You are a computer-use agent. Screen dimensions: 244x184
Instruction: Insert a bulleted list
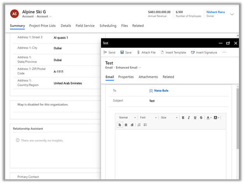click(145, 125)
